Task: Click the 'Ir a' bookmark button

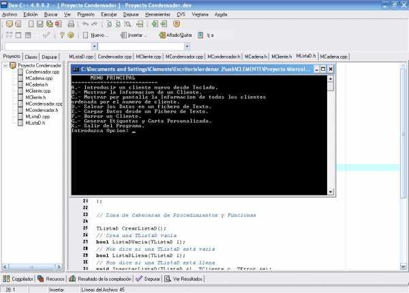Action: coord(206,35)
